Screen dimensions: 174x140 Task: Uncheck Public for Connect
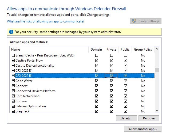pyautogui.click(x=125, y=86)
